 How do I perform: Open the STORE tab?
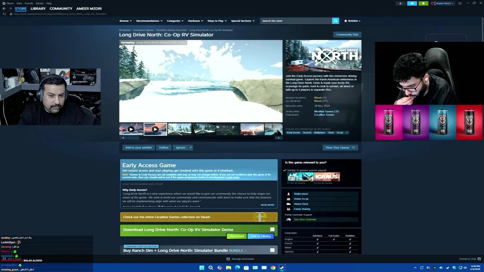pyautogui.click(x=21, y=8)
